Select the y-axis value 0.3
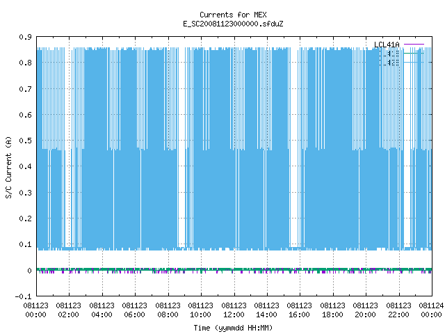 point(25,193)
